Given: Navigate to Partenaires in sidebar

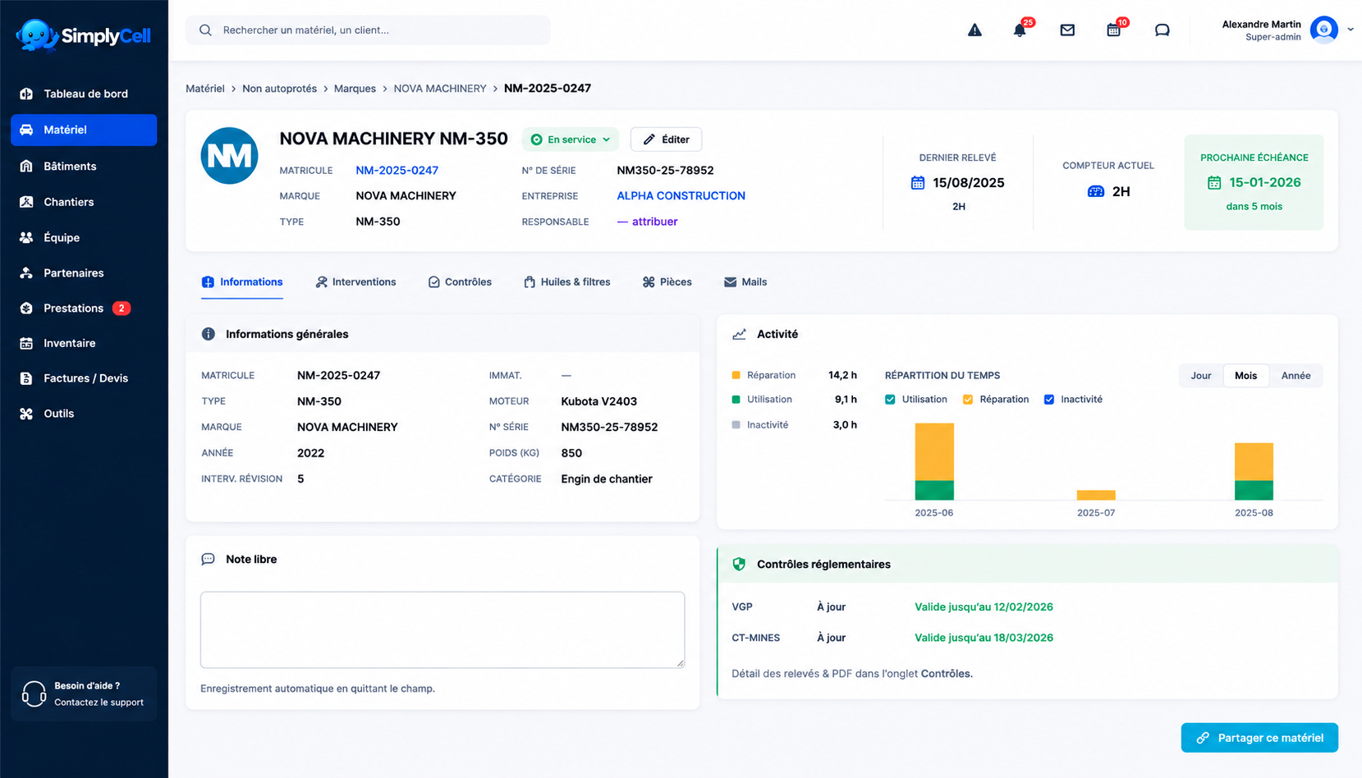Looking at the screenshot, I should pyautogui.click(x=84, y=272).
